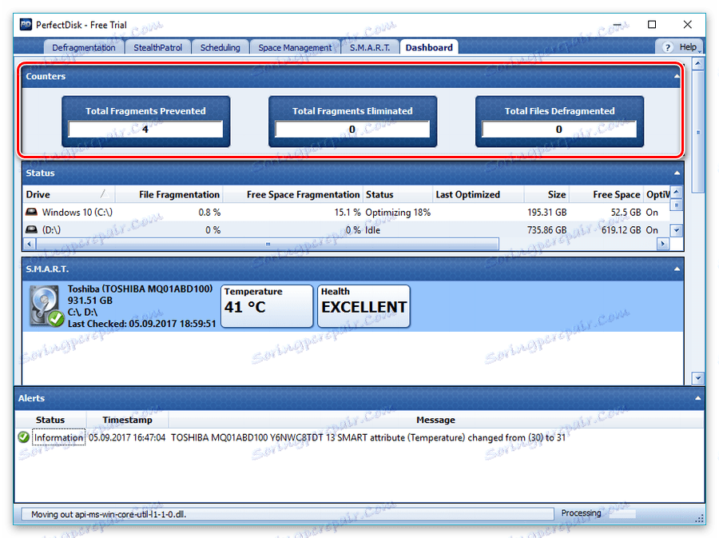
Task: Click the green Information alert icon
Action: tap(24, 437)
